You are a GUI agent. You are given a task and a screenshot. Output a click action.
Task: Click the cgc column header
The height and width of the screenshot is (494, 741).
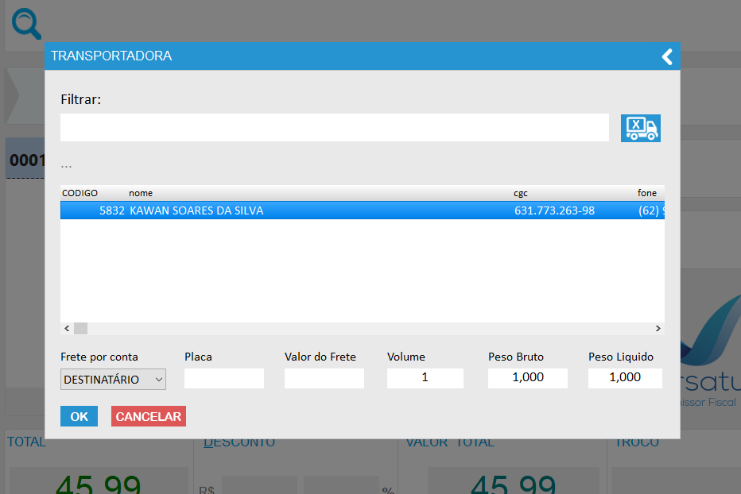click(521, 193)
